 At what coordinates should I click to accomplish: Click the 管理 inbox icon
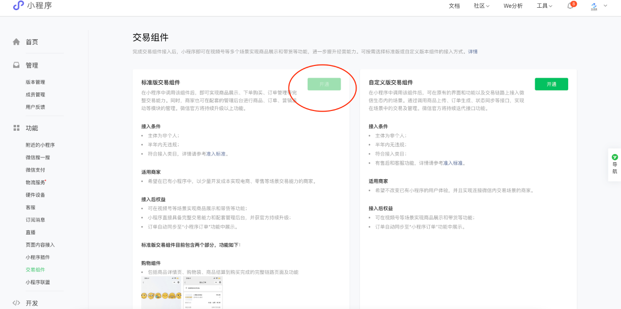[16, 65]
